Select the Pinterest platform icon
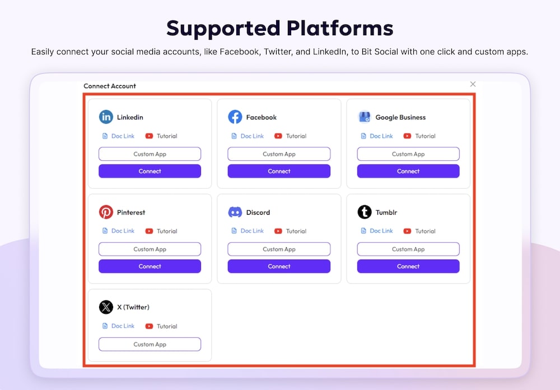Screen dimensions: 560x390 106,212
